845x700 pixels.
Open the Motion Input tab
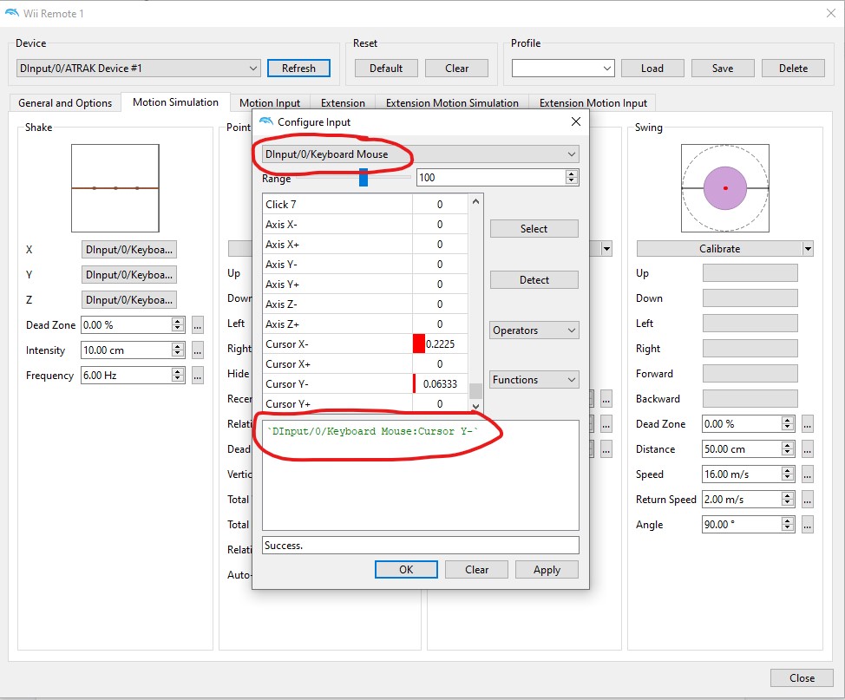click(x=270, y=103)
